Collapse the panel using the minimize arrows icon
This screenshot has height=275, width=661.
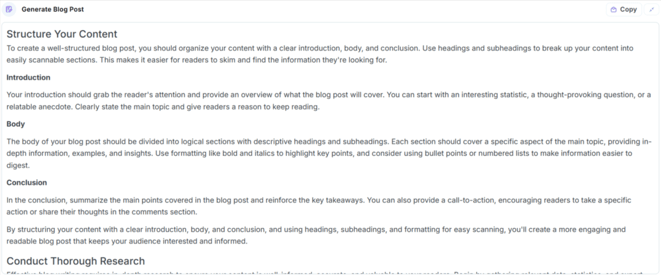[651, 9]
